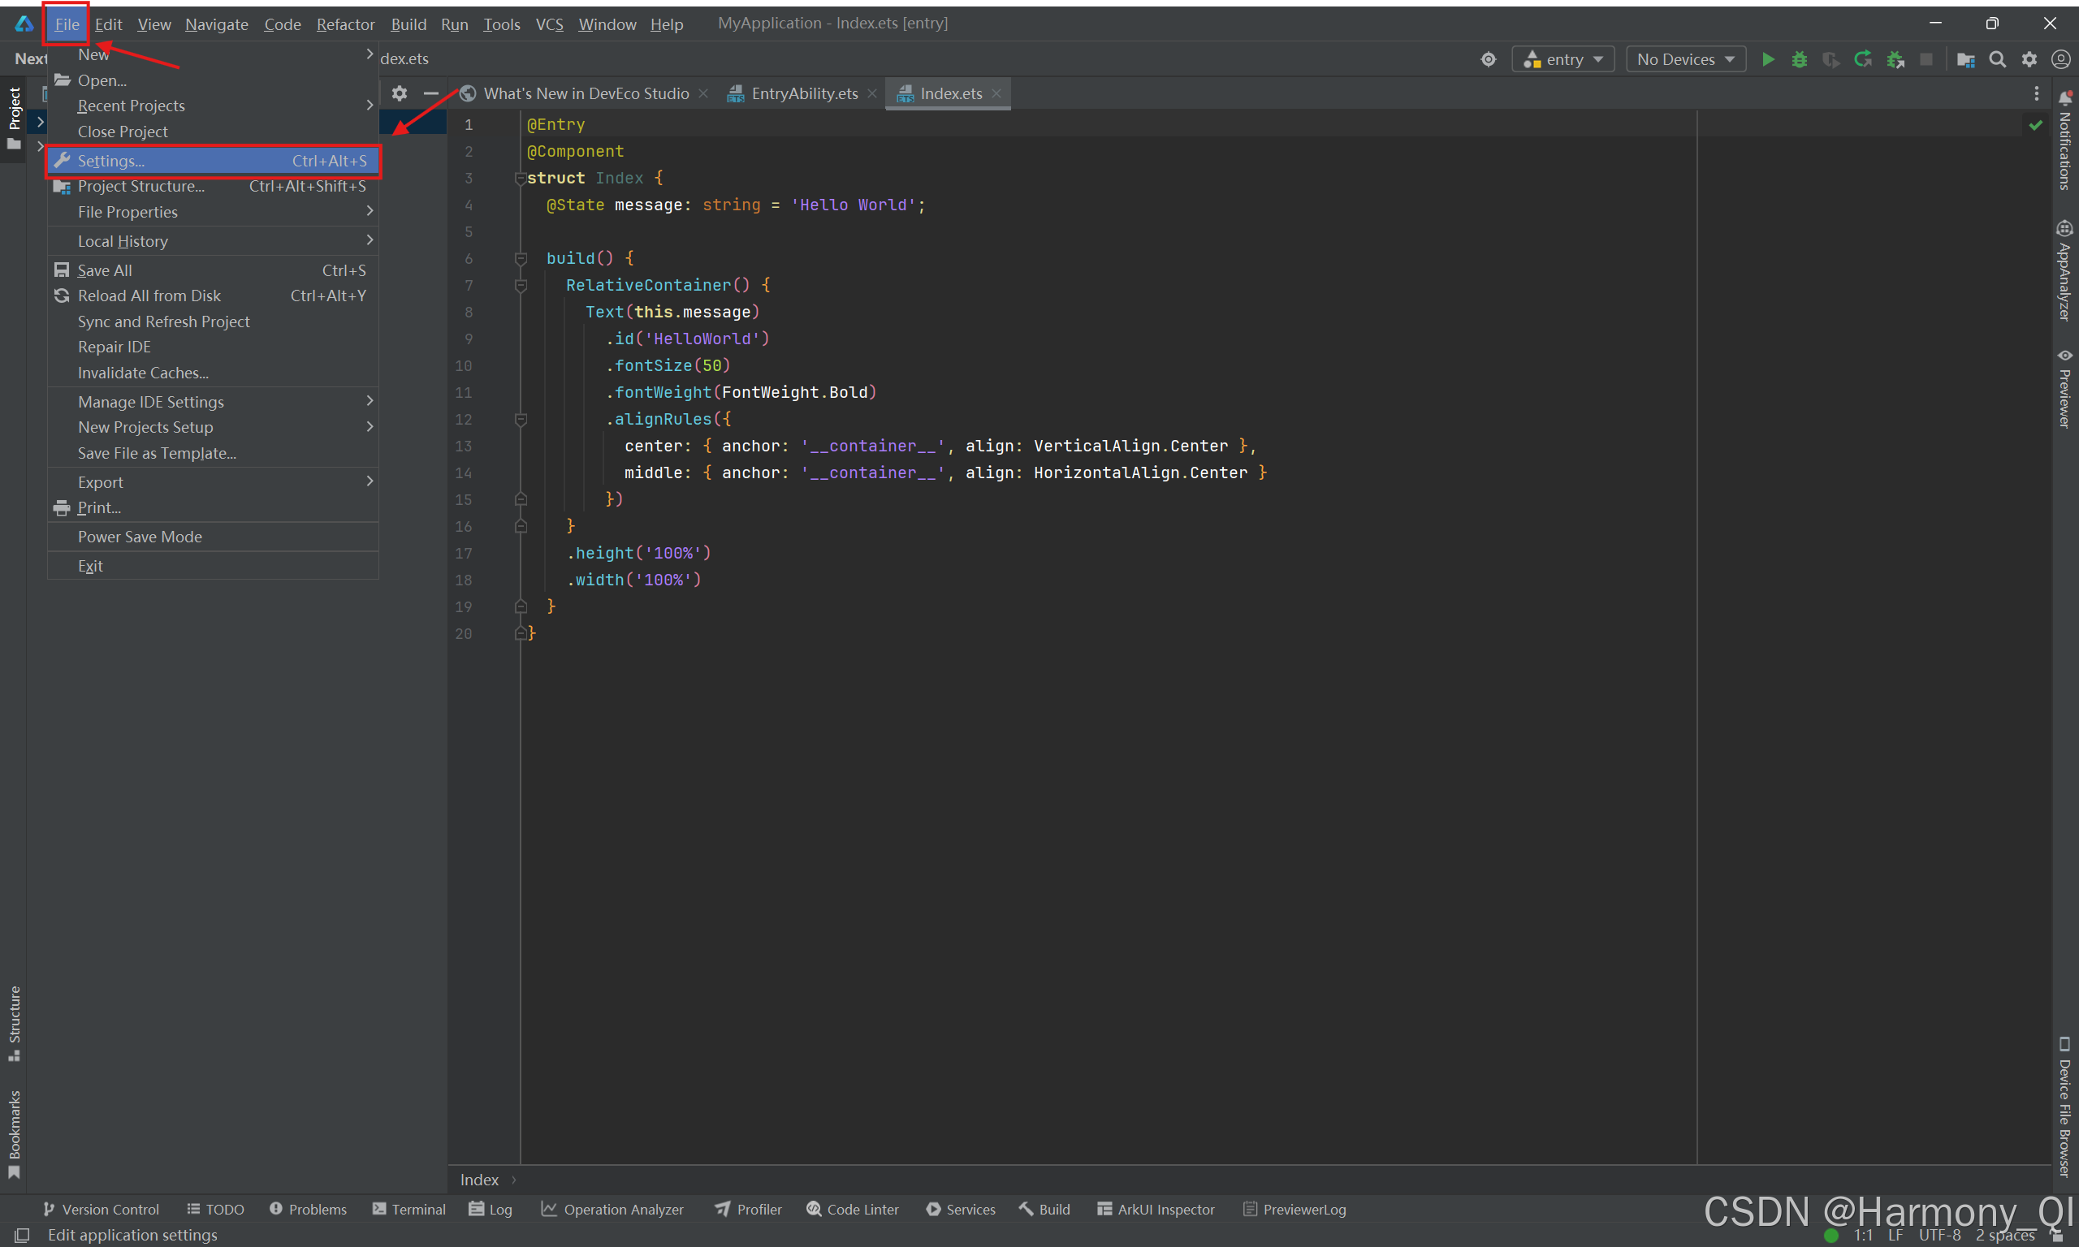The width and height of the screenshot is (2079, 1247).
Task: Choose Settings... in the File menu
Action: click(x=213, y=161)
